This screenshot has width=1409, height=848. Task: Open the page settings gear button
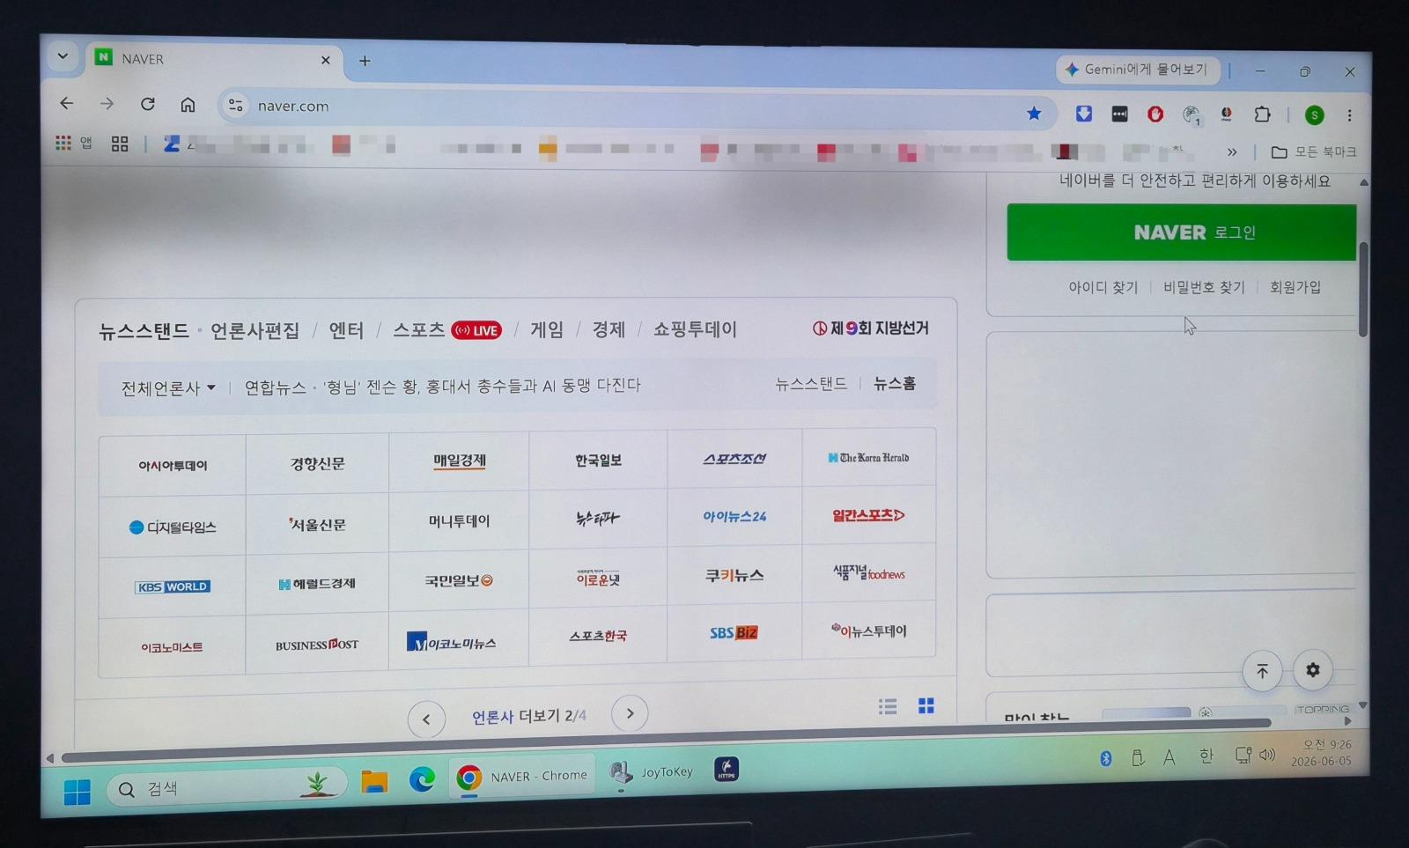point(1313,670)
